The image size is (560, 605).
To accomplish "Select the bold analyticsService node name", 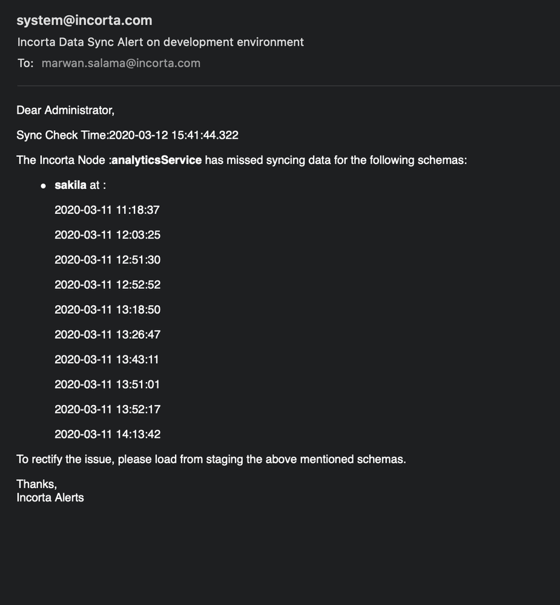I will [x=156, y=160].
